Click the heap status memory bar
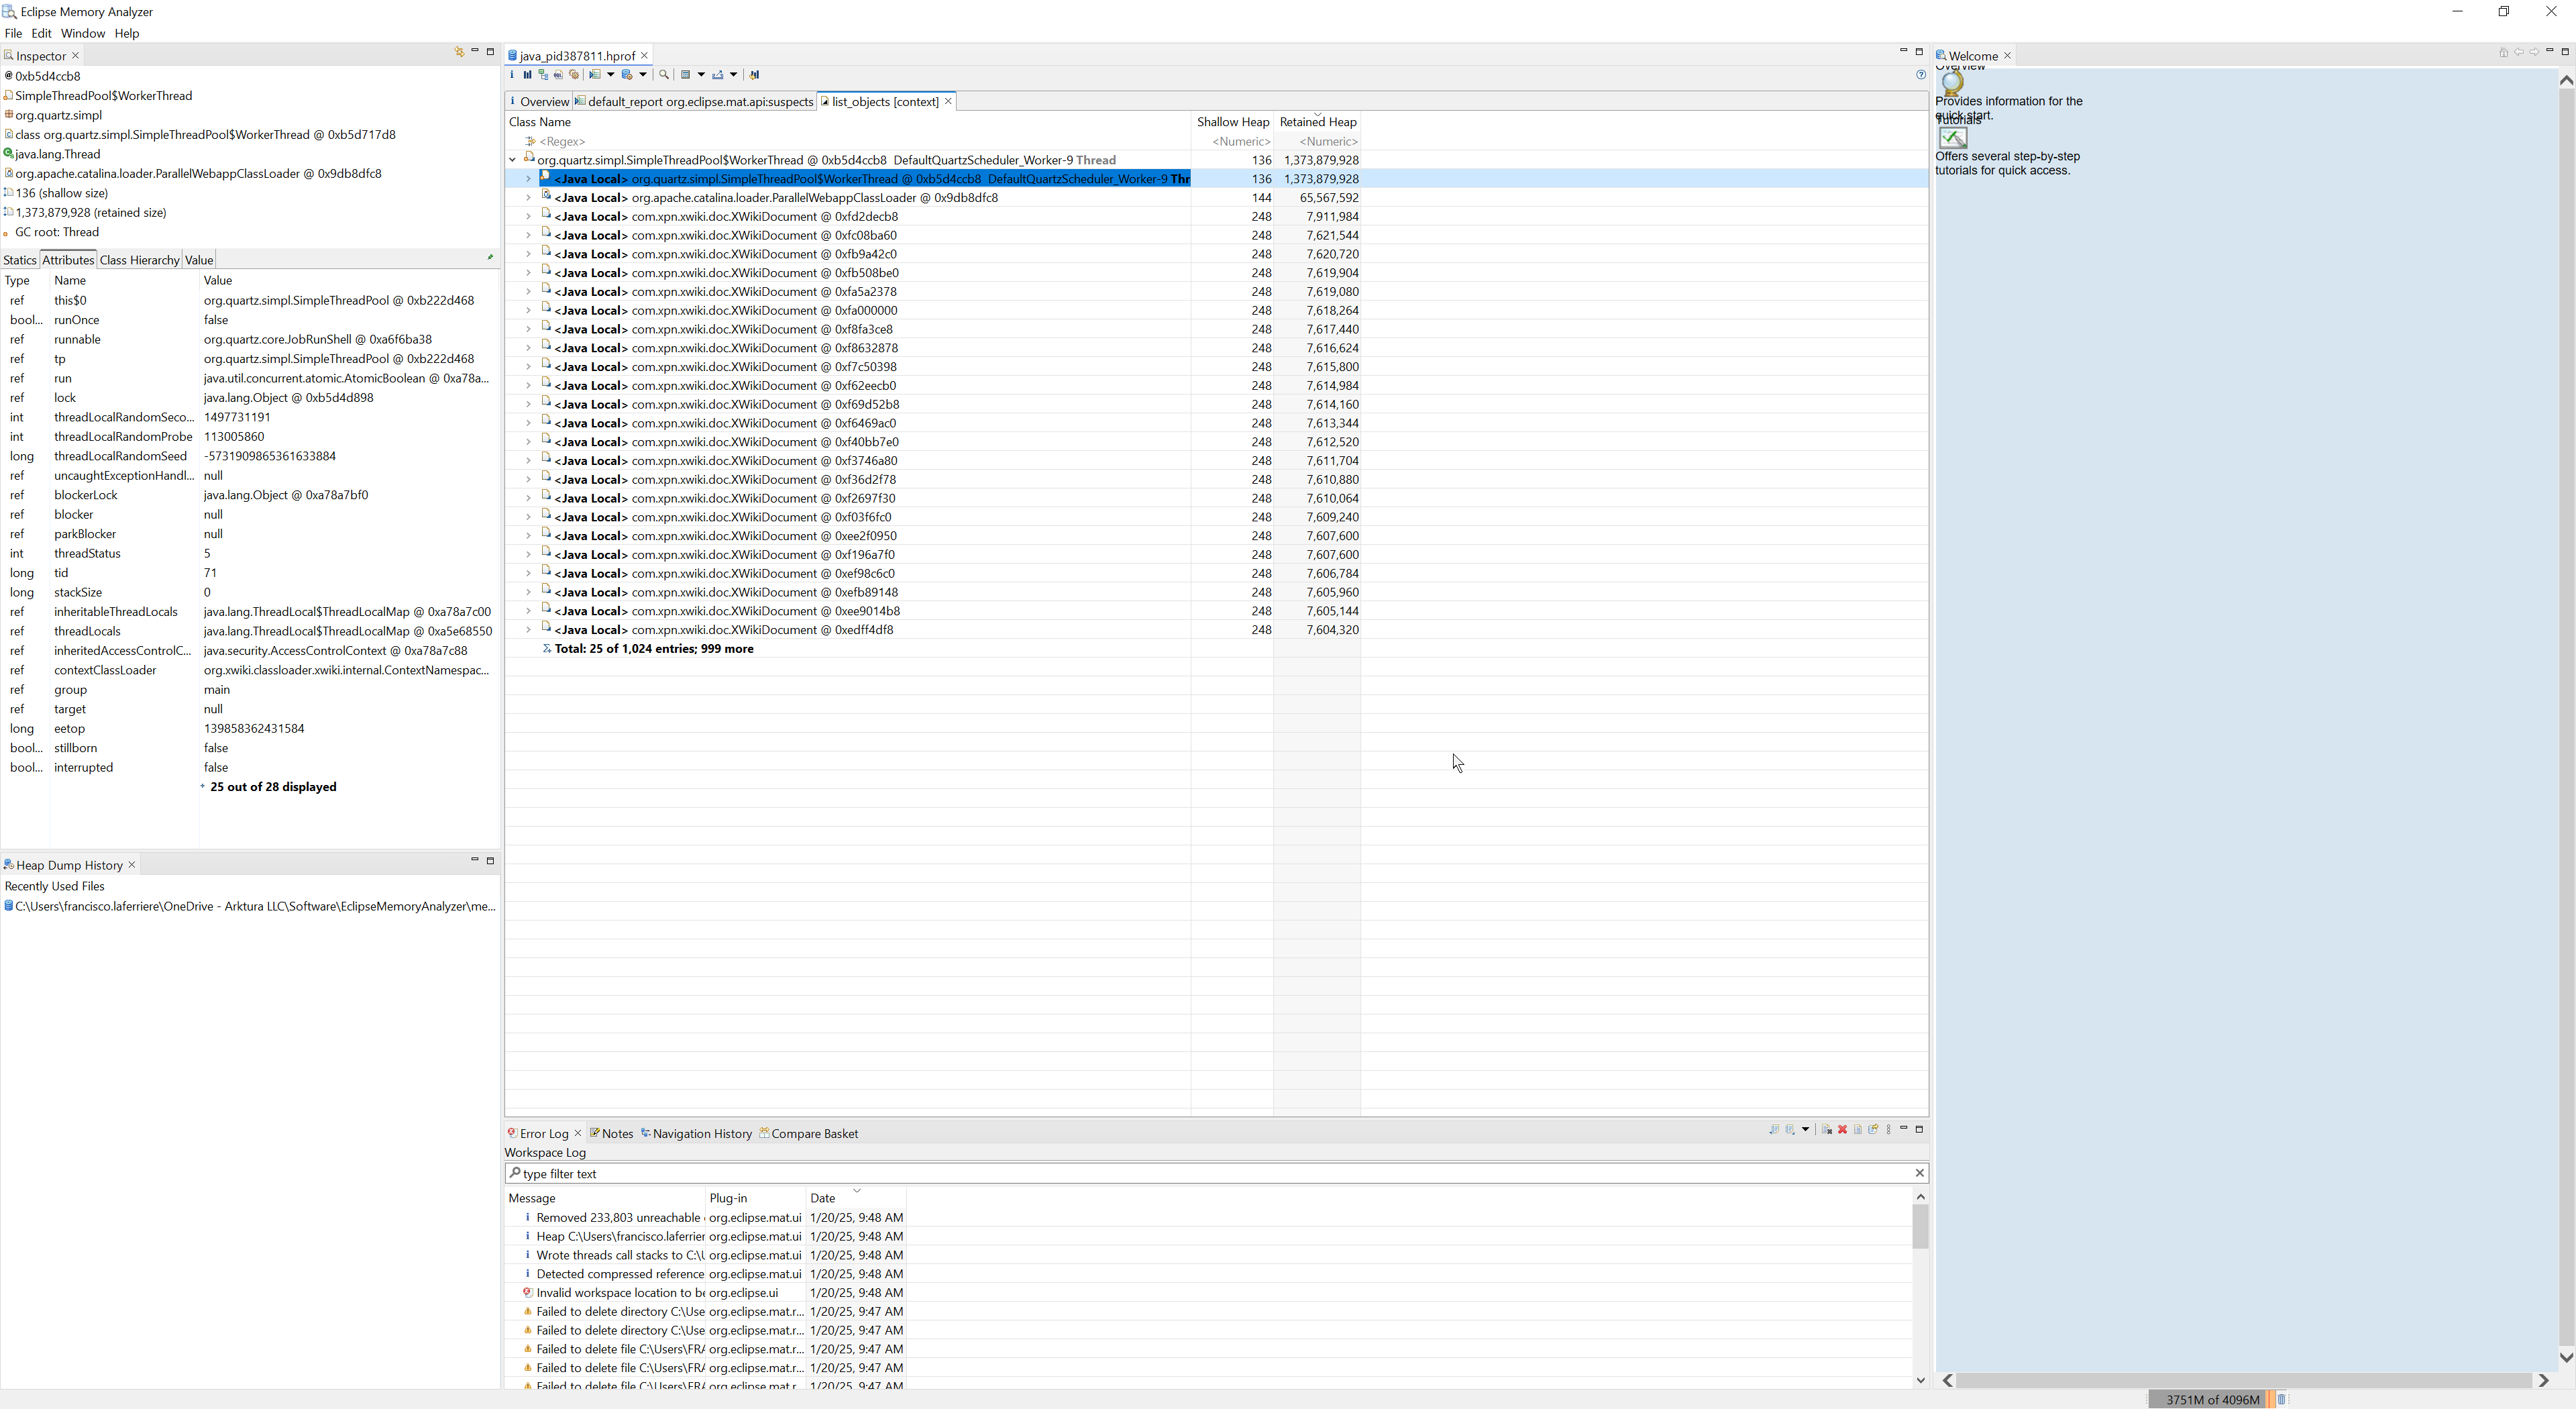The image size is (2576, 1409). (2211, 1399)
